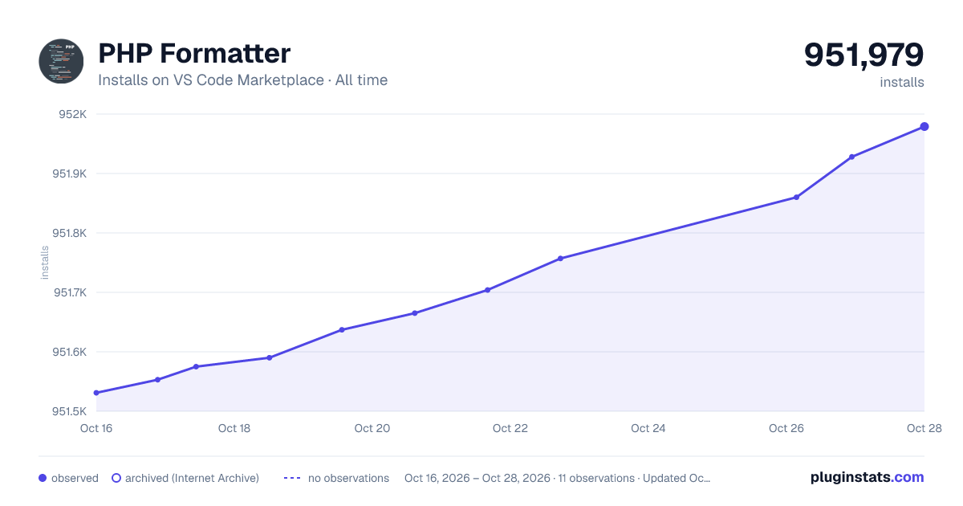The image size is (963, 506).
Task: Click the 952K y-axis label
Action: pyautogui.click(x=73, y=114)
